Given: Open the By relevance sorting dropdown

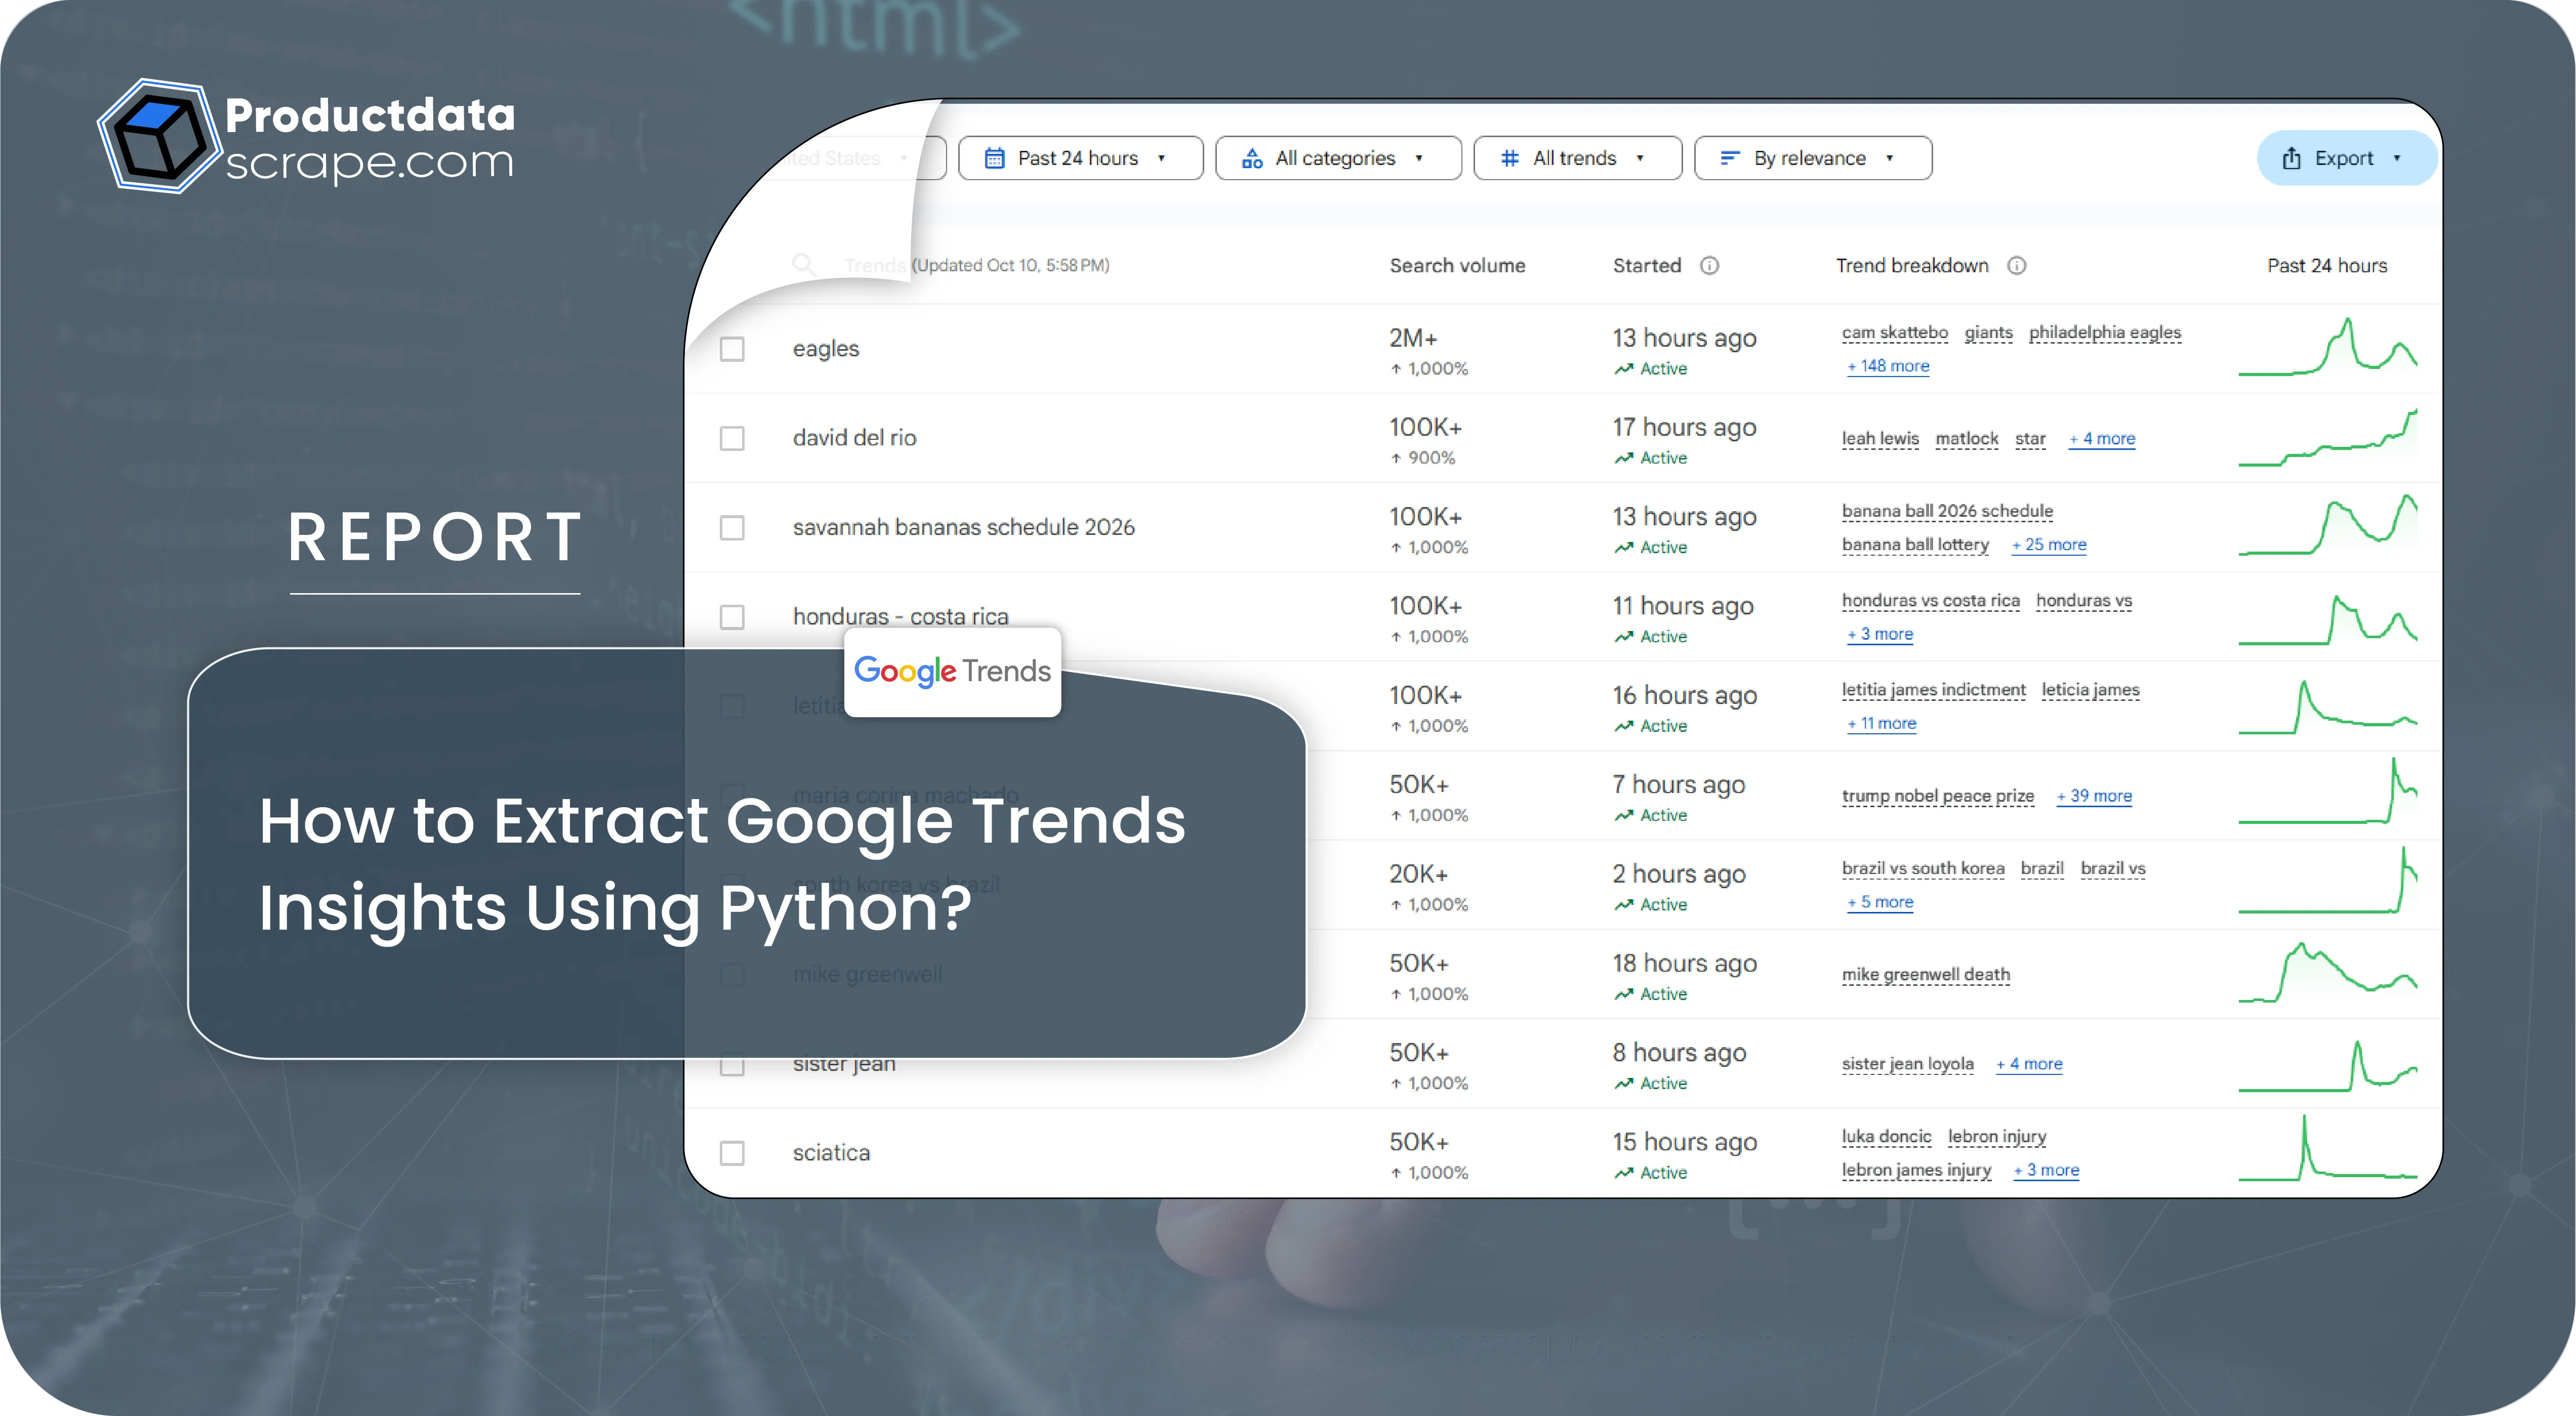Looking at the screenshot, I should (1812, 157).
